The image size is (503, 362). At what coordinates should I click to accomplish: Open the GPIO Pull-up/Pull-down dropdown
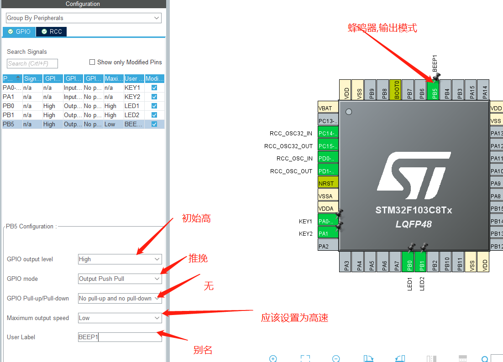pos(120,298)
